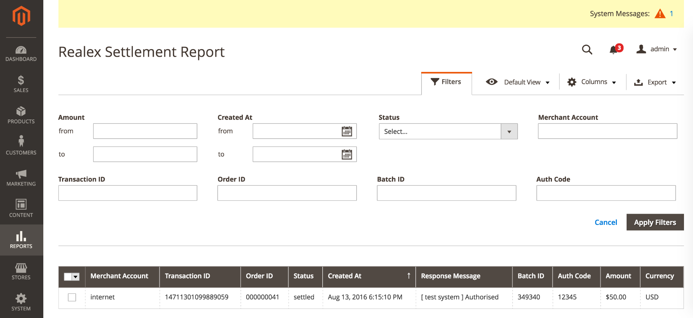
Task: Click the 'internet' merchant account cell
Action: pyautogui.click(x=122, y=298)
